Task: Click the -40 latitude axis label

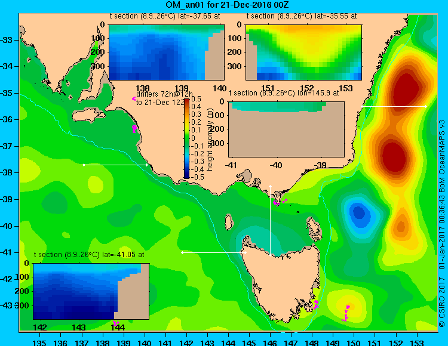Action: (x=7, y=226)
